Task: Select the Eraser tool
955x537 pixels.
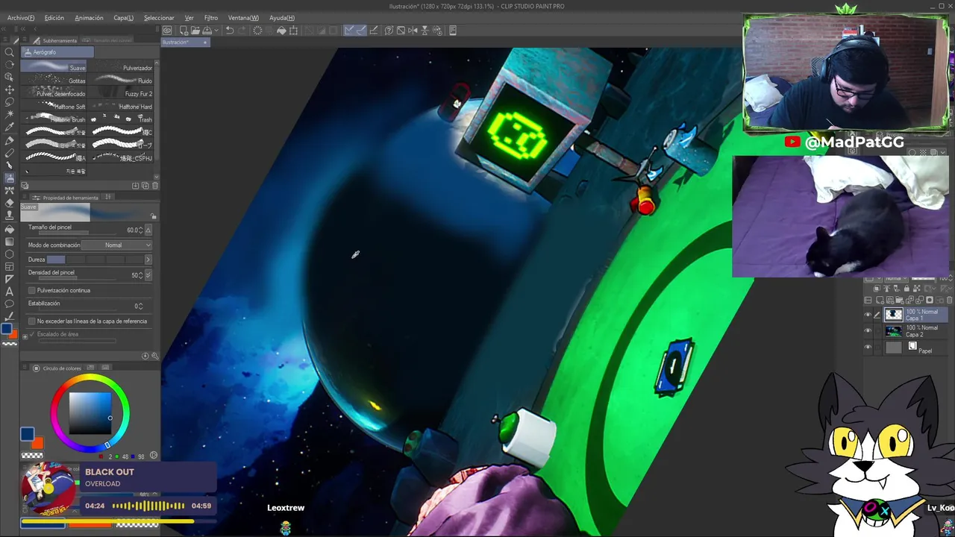Action: [x=10, y=203]
